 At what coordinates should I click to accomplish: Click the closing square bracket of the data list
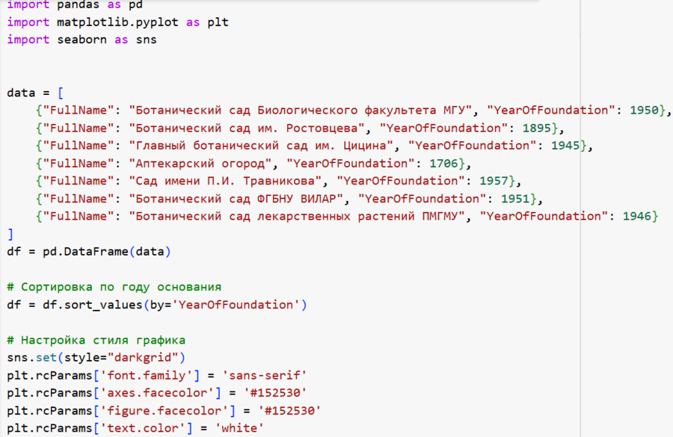pyautogui.click(x=10, y=234)
